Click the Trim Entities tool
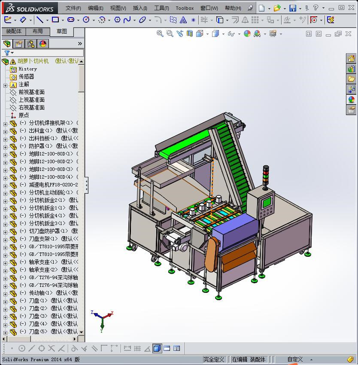 [204, 20]
